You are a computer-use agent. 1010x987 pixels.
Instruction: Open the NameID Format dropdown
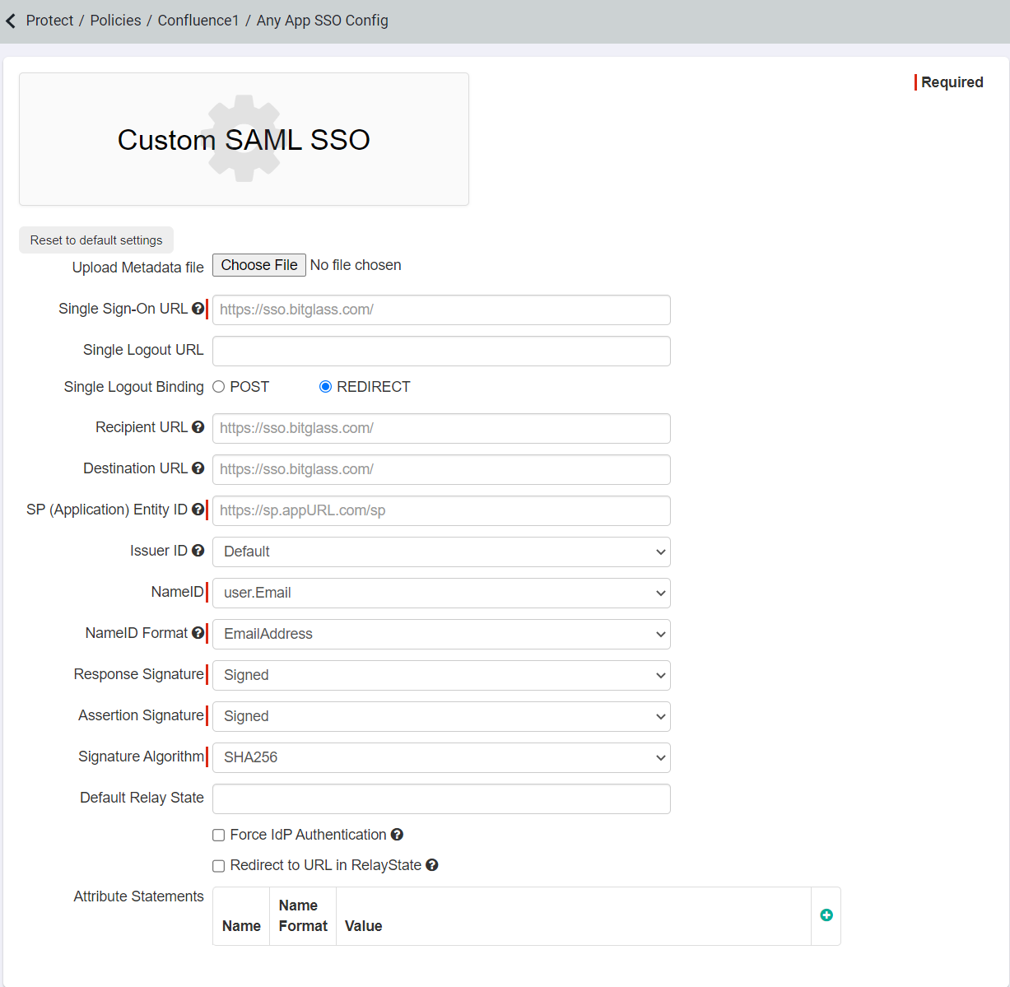(441, 634)
